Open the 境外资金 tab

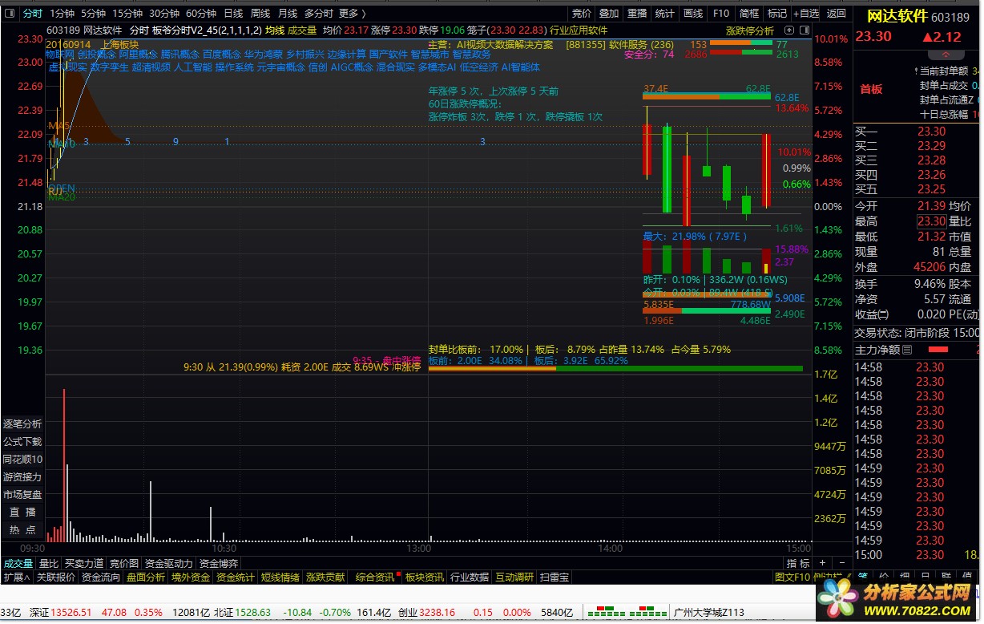coord(191,577)
